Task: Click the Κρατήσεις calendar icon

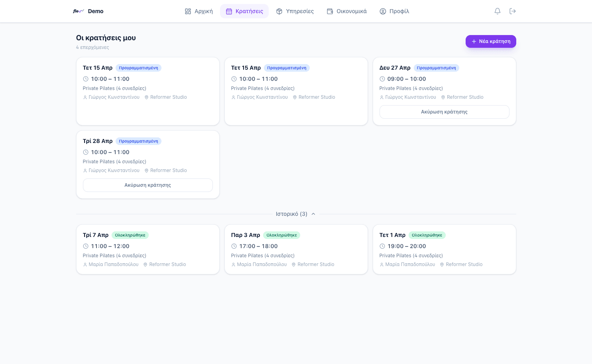Action: 229,11
